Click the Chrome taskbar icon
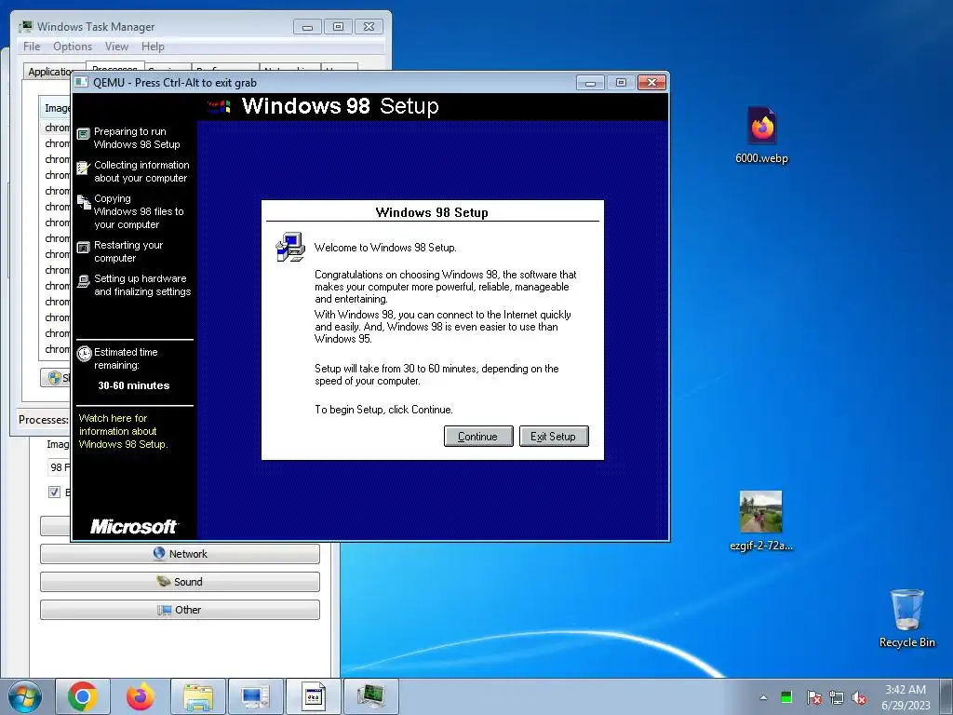Viewport: 953px width, 715px height. (83, 696)
